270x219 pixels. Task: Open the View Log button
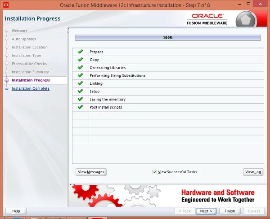point(253,172)
